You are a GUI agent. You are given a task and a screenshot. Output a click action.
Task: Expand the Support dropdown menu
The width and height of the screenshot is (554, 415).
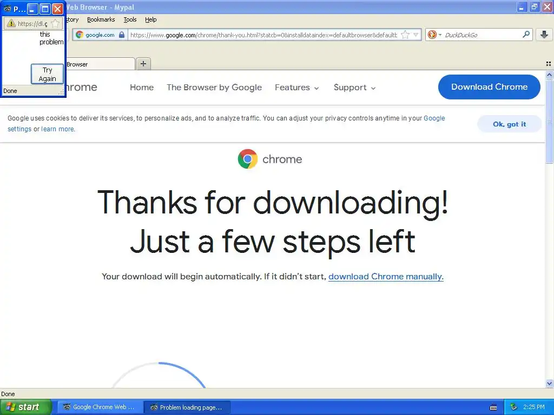(354, 87)
